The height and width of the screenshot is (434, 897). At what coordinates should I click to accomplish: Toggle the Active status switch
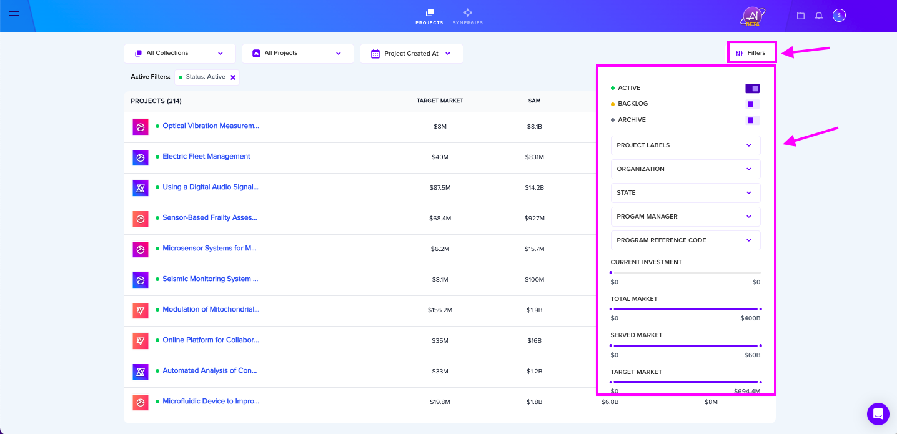coord(752,88)
